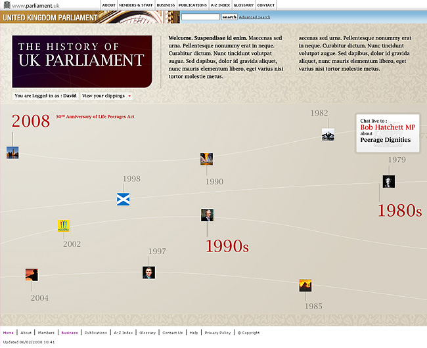Select the 1990s portrait of man icon
The image size is (427, 348).
[207, 215]
